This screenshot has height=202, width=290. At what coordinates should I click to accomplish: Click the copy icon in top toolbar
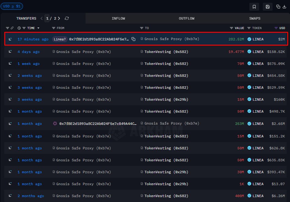pos(278,7)
